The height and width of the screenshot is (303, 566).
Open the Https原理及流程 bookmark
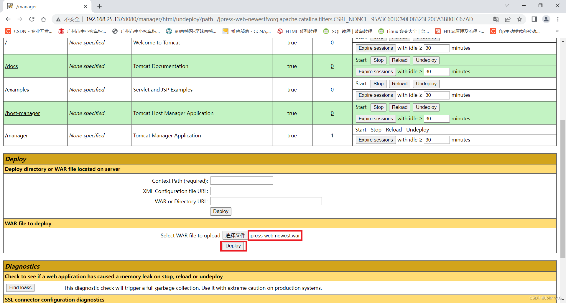tap(460, 31)
